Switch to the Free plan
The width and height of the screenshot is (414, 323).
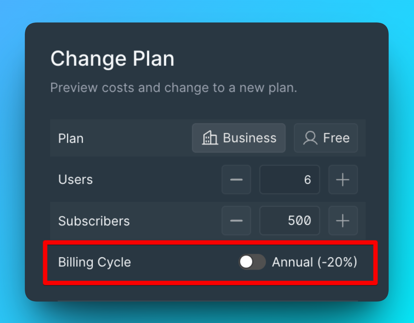click(x=326, y=138)
